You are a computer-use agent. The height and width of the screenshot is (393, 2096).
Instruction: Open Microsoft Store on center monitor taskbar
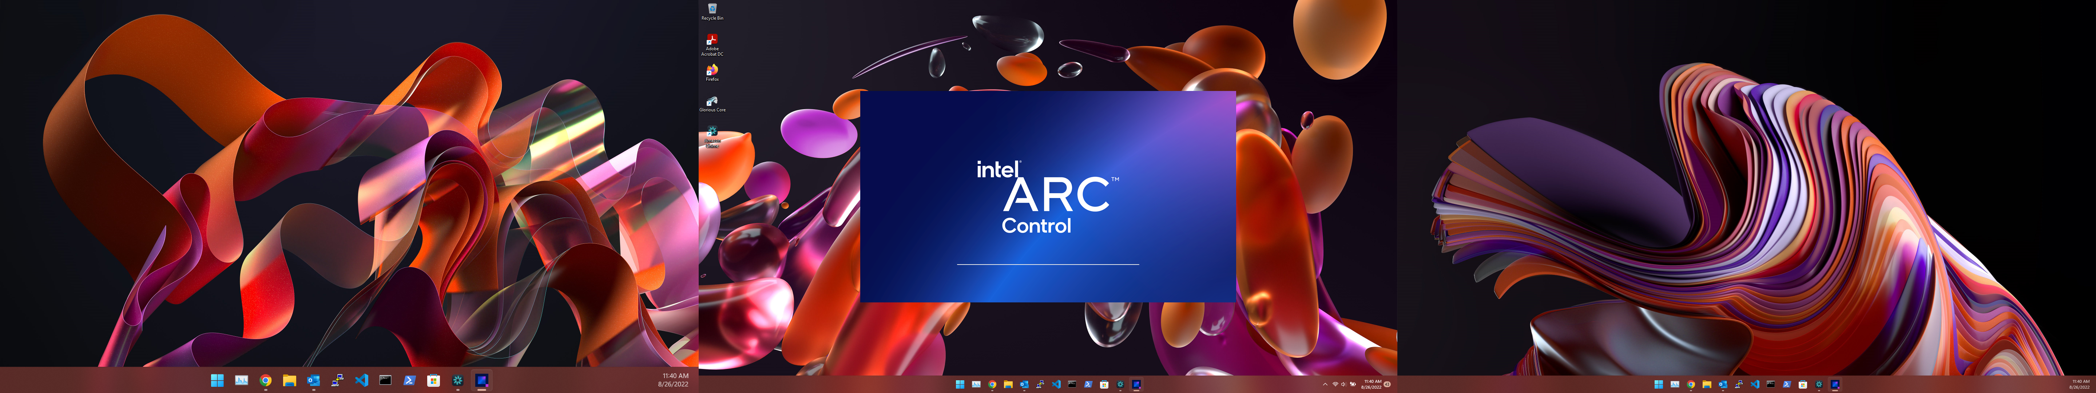point(1104,384)
